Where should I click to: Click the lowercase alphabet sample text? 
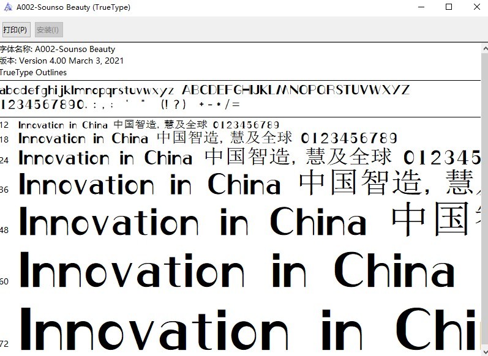tap(88, 90)
